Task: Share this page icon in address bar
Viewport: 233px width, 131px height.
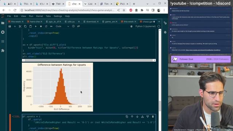Action: (x=118, y=10)
